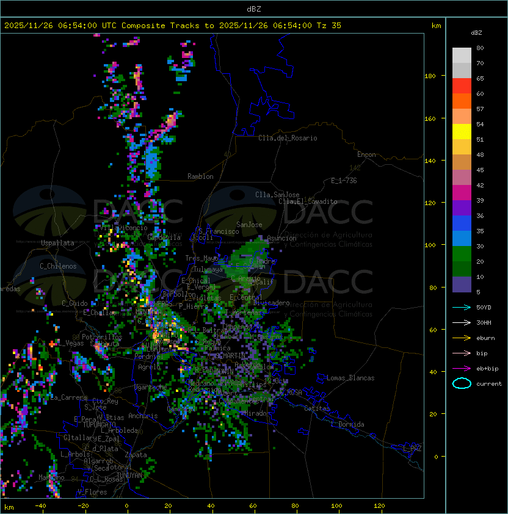Click the 'Encon' map label
Viewport: 508px width, 514px height.
[366, 154]
